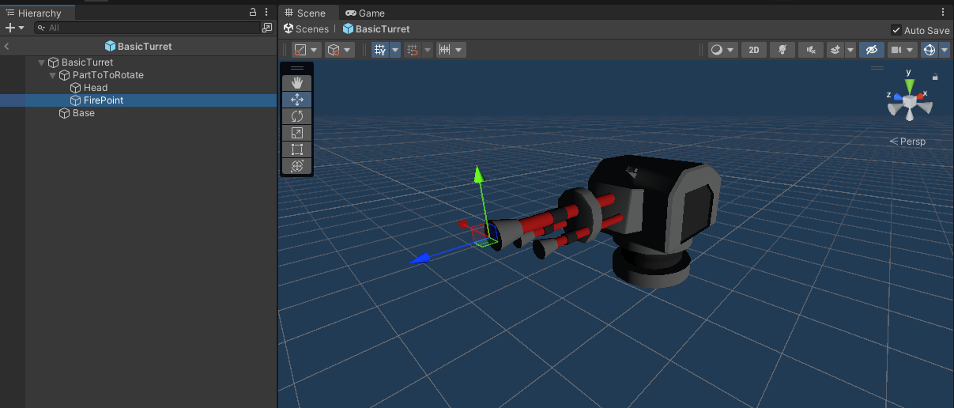Toggle Persp projection label
Image resolution: width=954 pixels, height=408 pixels.
click(907, 142)
